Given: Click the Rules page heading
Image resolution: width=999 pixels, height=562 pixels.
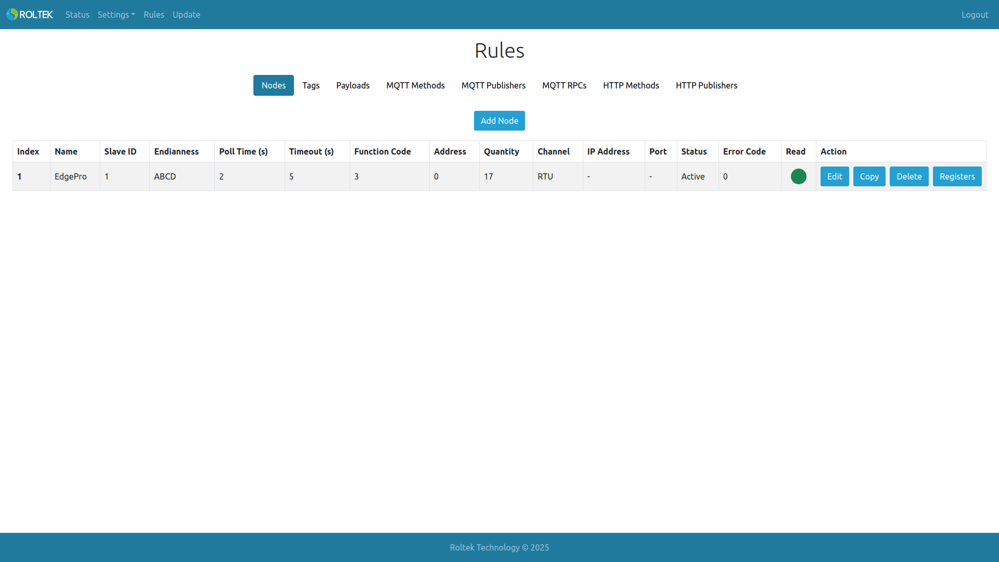Looking at the screenshot, I should pos(499,50).
